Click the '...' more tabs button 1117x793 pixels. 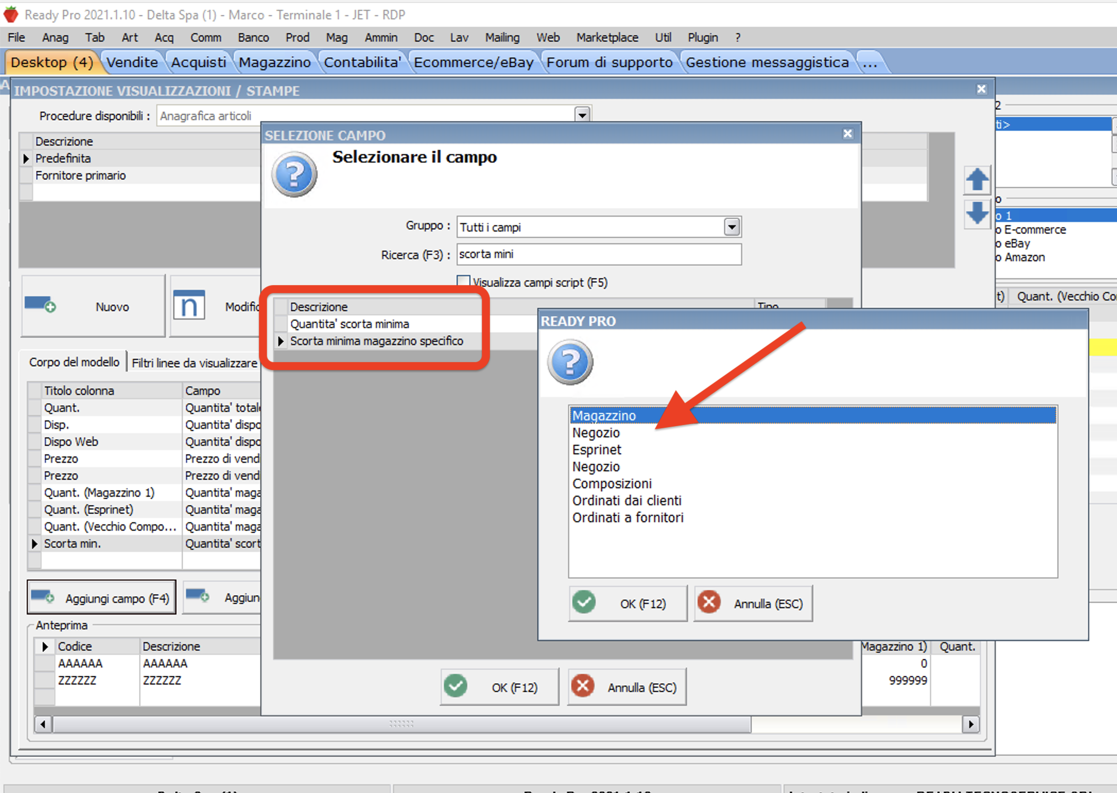[x=870, y=63]
